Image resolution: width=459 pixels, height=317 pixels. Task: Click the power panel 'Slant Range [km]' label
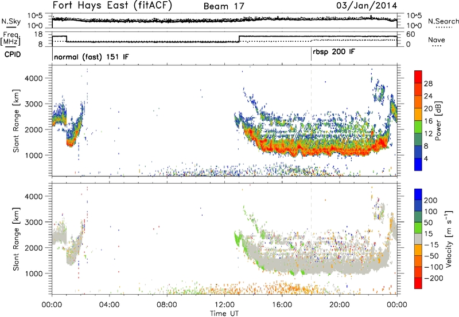[16, 121]
